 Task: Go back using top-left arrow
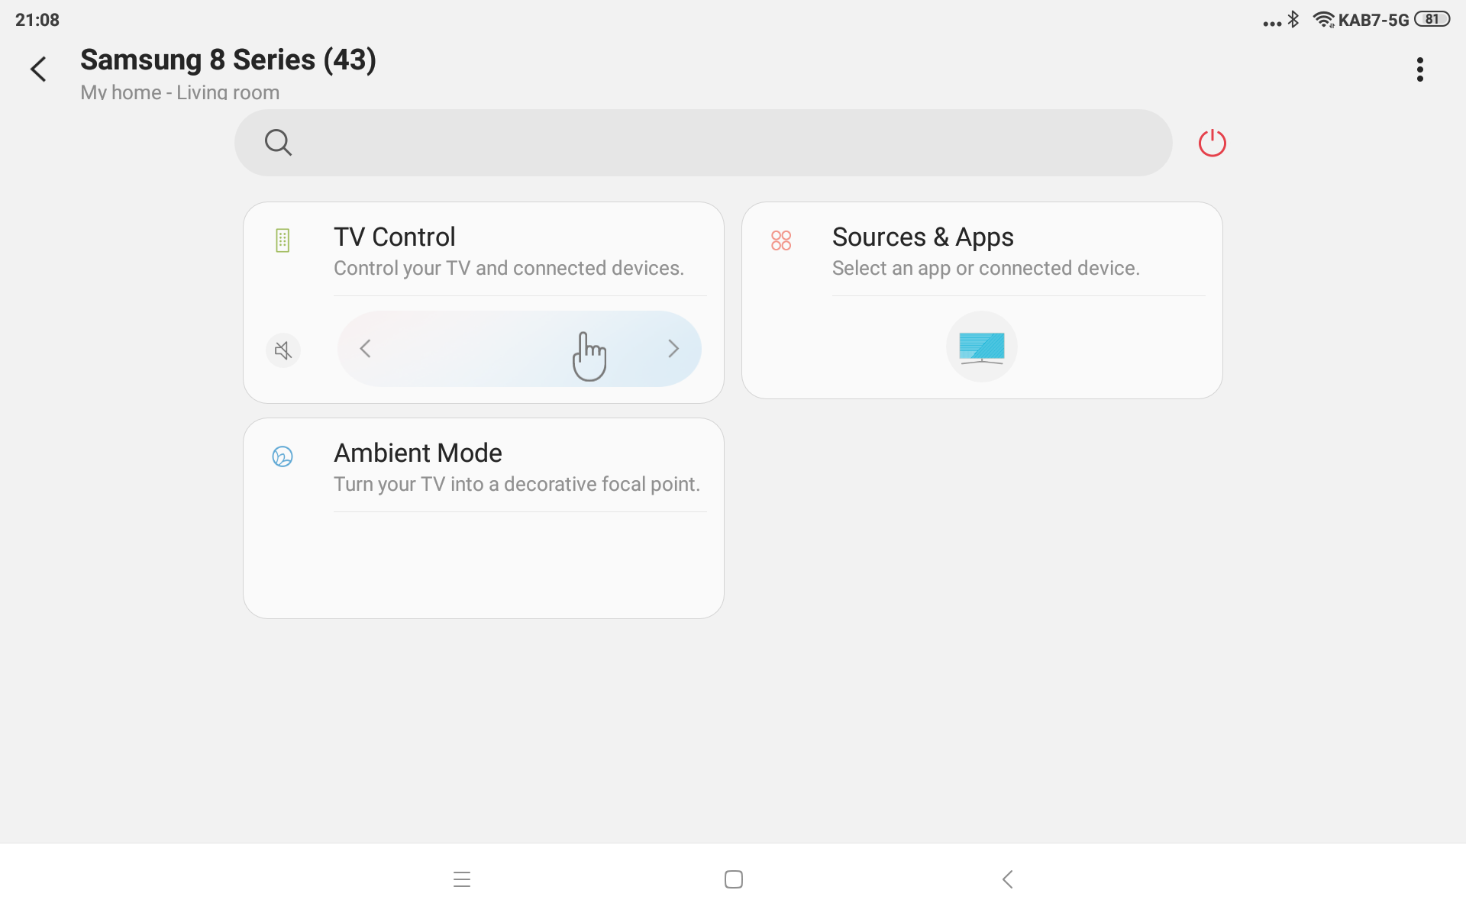(x=39, y=69)
